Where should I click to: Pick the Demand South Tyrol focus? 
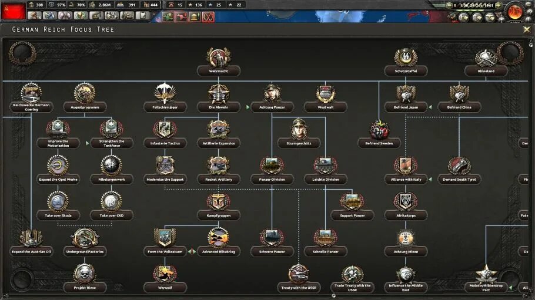pos(459,170)
